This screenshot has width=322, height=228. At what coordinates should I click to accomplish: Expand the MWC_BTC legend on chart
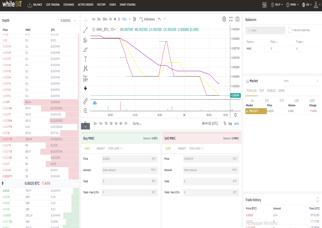[x=94, y=30]
